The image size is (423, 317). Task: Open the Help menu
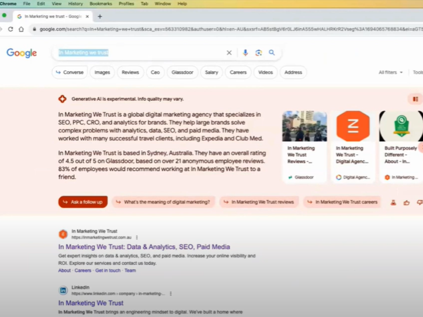click(x=182, y=4)
